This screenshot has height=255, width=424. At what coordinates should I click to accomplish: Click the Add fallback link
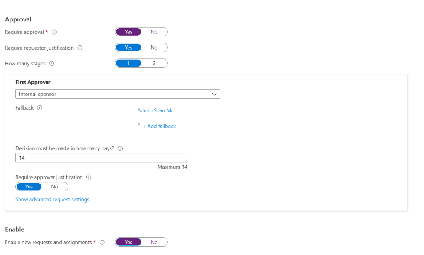click(x=159, y=126)
